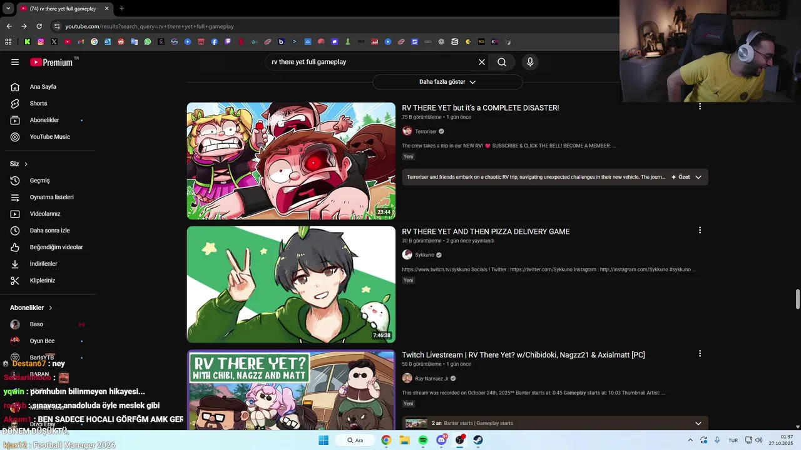
Task: Click the magnifier search button
Action: [x=502, y=62]
